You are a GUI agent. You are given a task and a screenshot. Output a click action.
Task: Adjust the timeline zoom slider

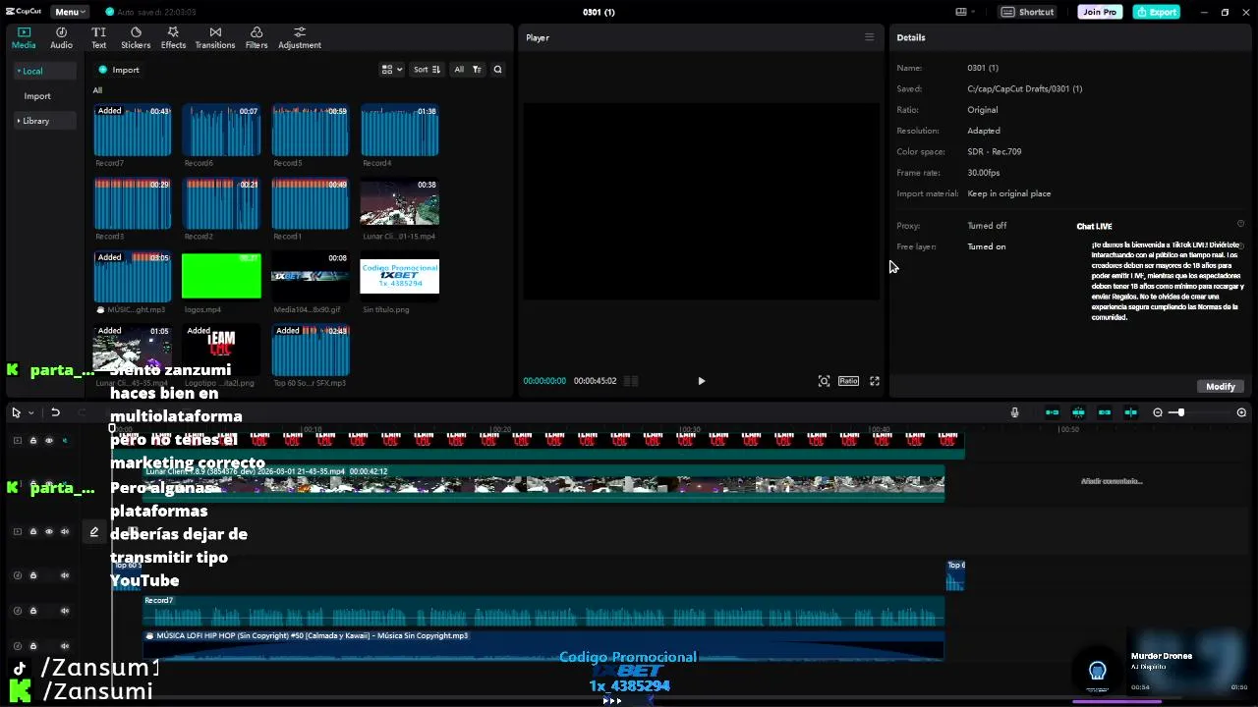click(x=1180, y=412)
